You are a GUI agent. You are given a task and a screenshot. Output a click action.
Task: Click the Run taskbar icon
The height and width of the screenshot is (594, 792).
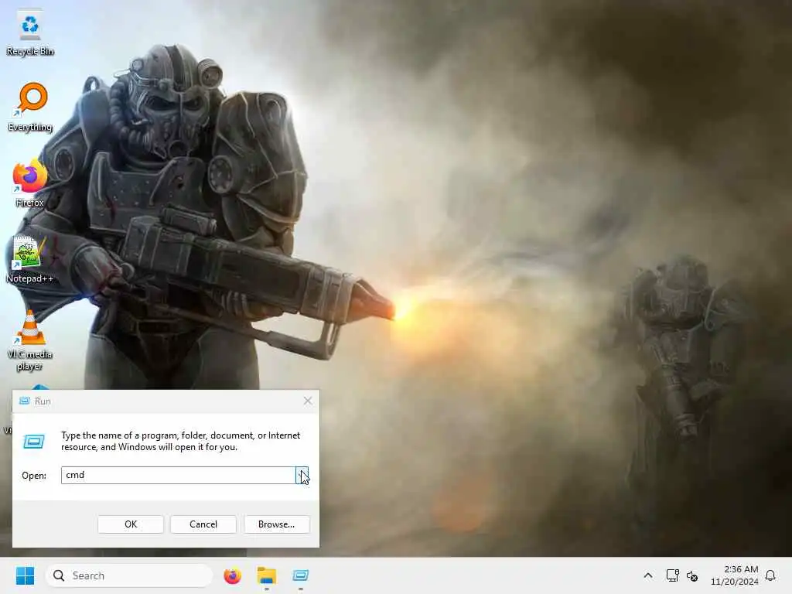coord(301,575)
